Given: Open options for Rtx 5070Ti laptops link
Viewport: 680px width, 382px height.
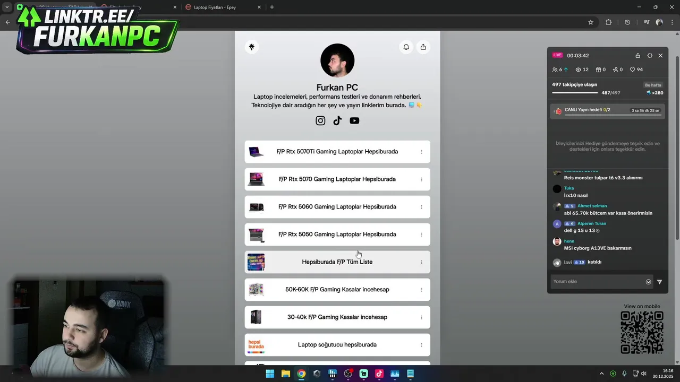Looking at the screenshot, I should (x=421, y=152).
